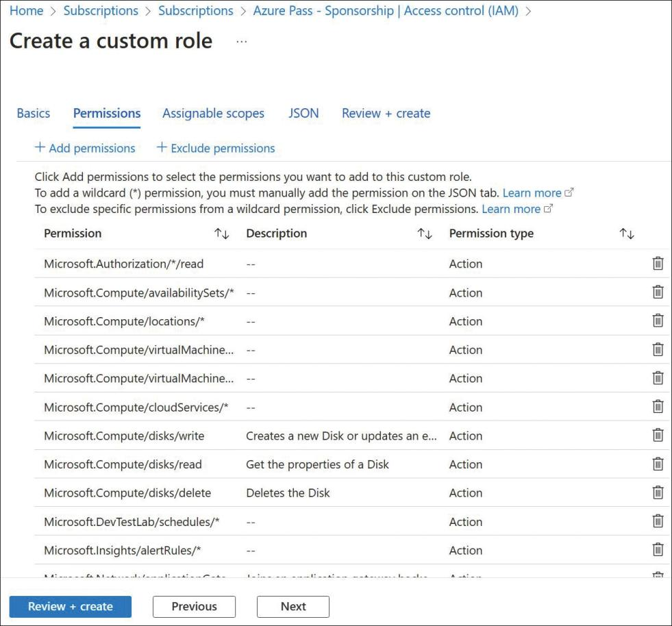The image size is (672, 626).
Task: Open the Review + create tab at top
Action: pos(386,114)
